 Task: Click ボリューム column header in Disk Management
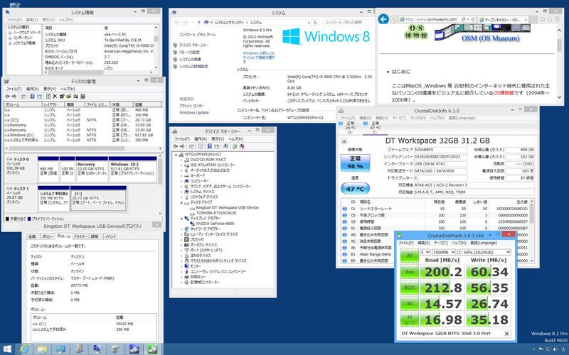coord(23,104)
